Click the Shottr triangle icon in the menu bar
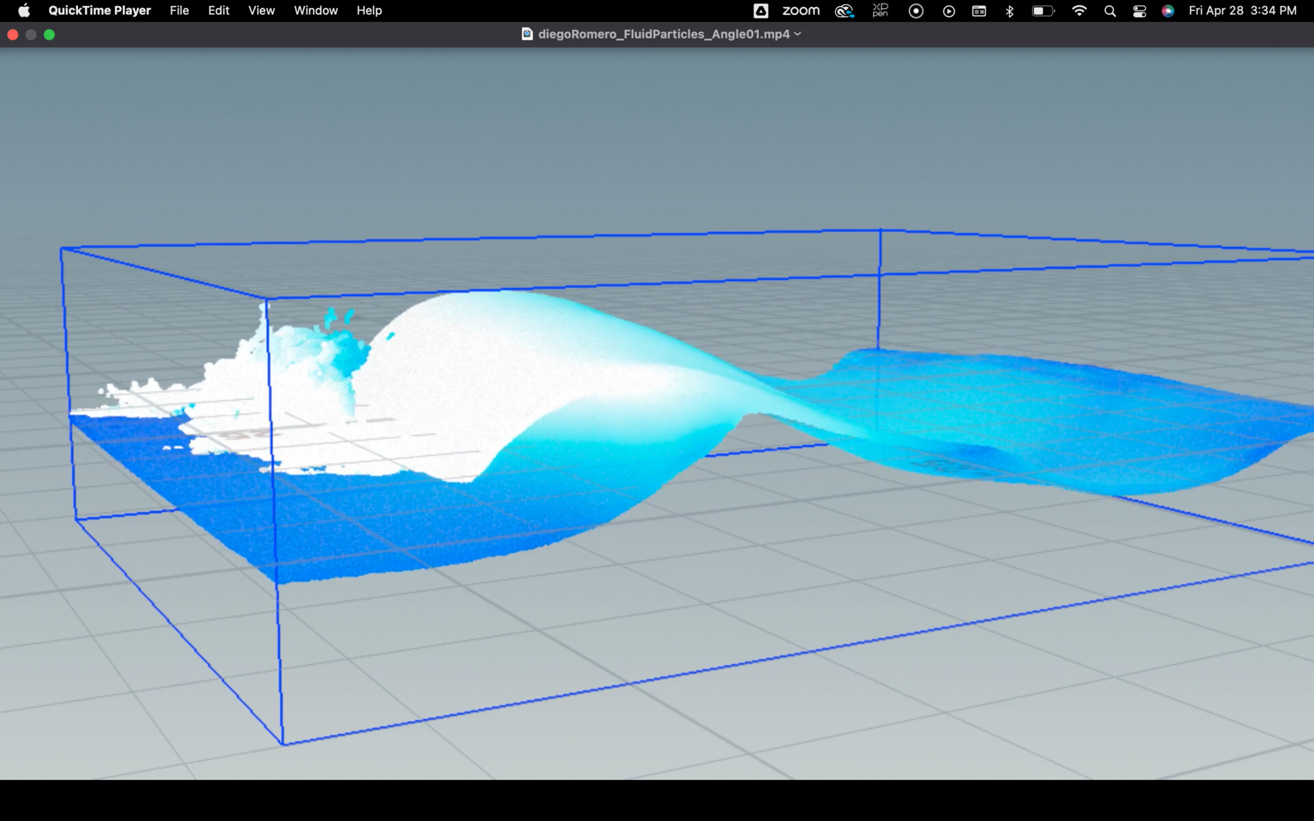 [x=760, y=10]
